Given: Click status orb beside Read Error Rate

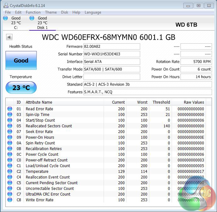Looking at the screenshot, I should coord(10,109).
